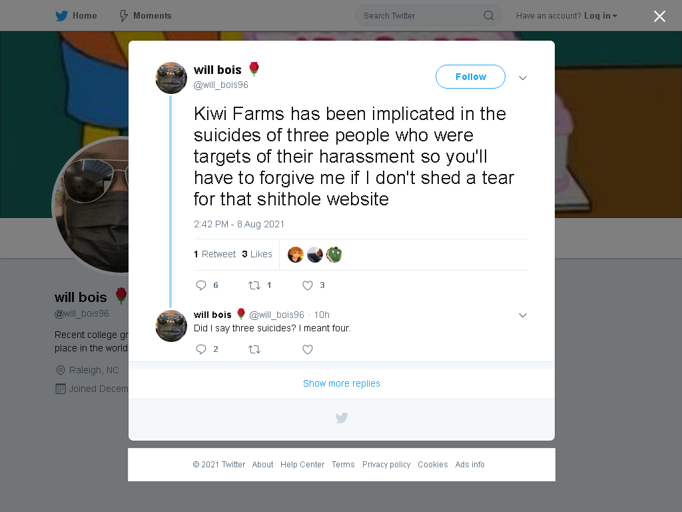The width and height of the screenshot is (682, 512).
Task: Expand the reply tweet's chevron menu
Action: pos(522,315)
